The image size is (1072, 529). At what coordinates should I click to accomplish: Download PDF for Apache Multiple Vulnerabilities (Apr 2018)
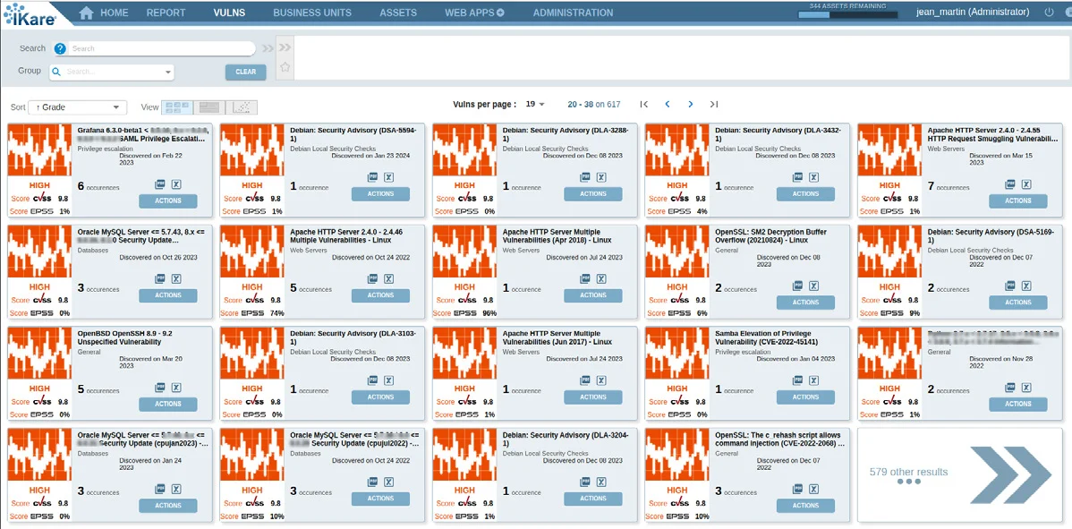click(x=585, y=279)
